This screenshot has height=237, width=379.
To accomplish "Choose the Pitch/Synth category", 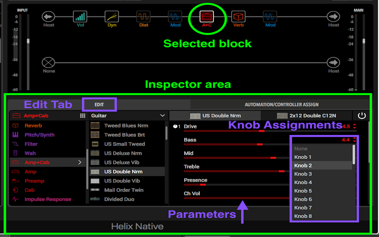I will click(x=48, y=135).
